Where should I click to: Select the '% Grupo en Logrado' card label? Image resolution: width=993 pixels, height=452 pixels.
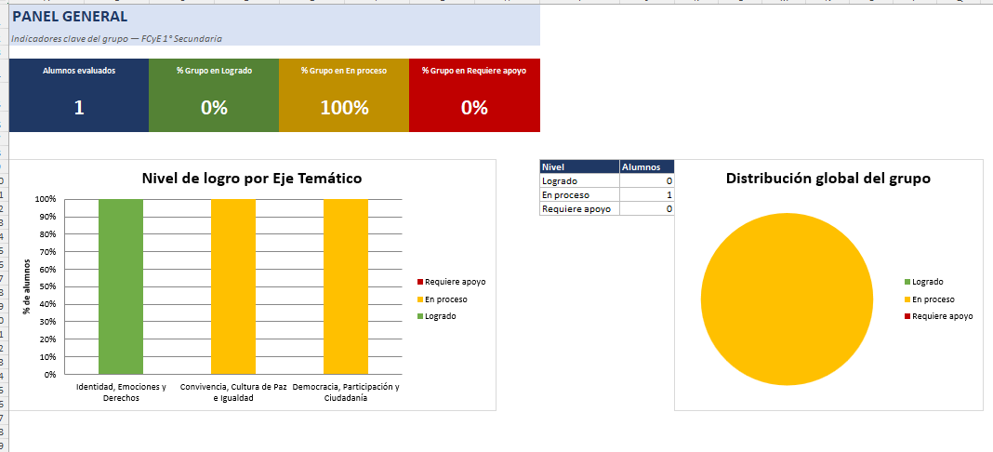coord(214,71)
